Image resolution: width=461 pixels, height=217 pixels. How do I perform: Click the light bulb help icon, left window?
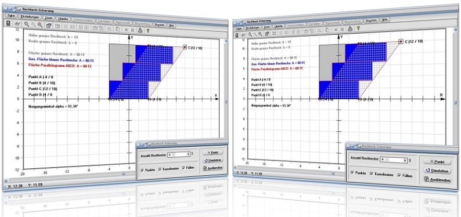pos(148,31)
